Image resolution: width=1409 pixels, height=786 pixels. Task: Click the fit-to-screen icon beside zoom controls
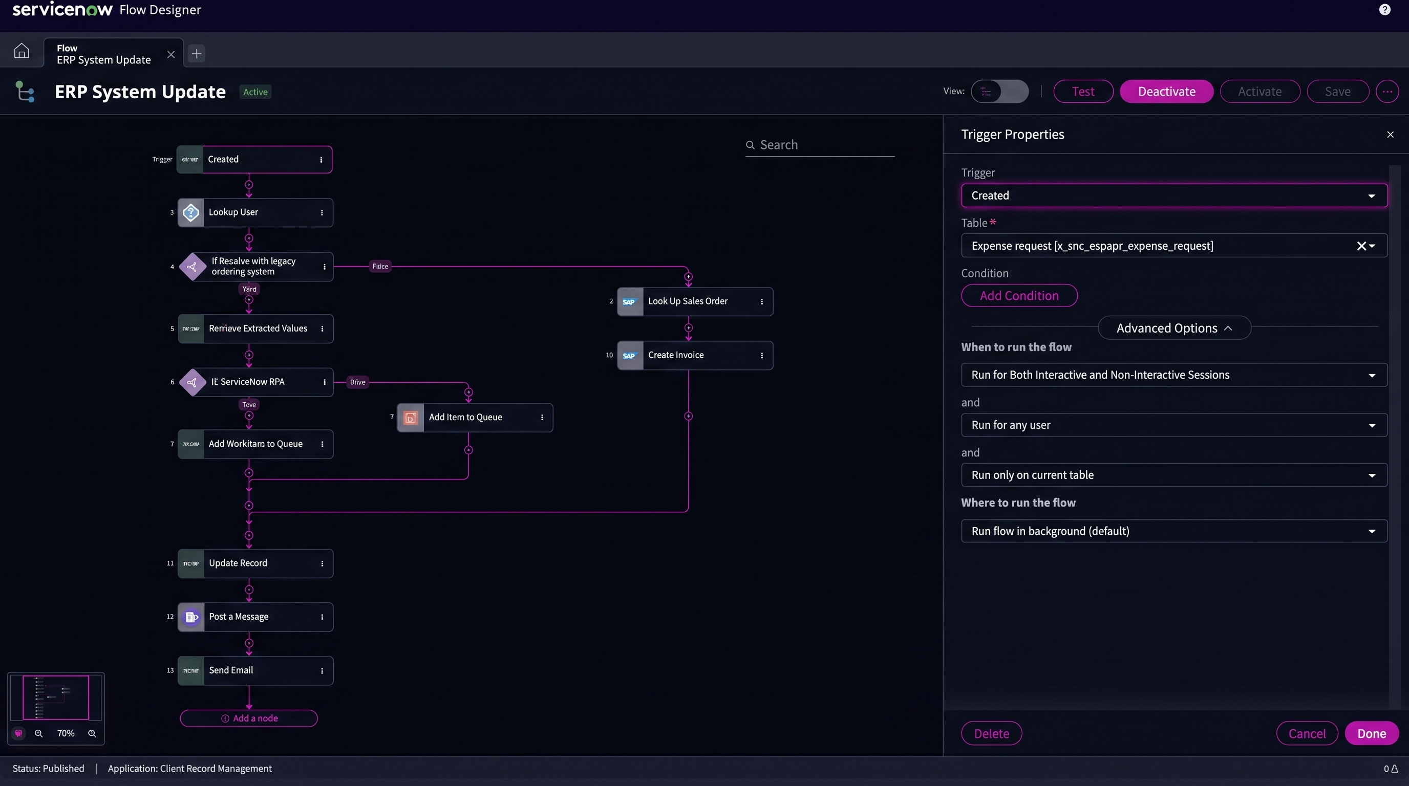(x=18, y=733)
